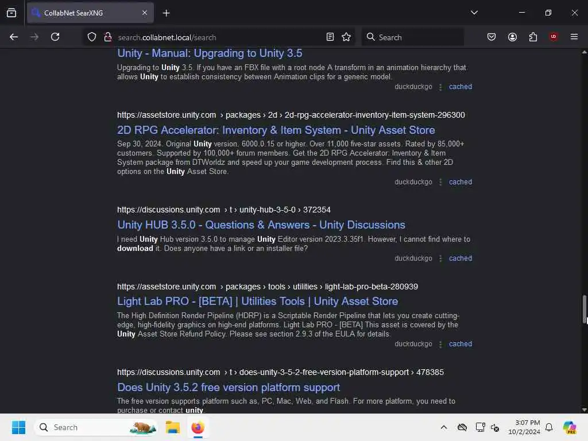This screenshot has width=588, height=441.
Task: Toggle reader view for page
Action: point(330,37)
